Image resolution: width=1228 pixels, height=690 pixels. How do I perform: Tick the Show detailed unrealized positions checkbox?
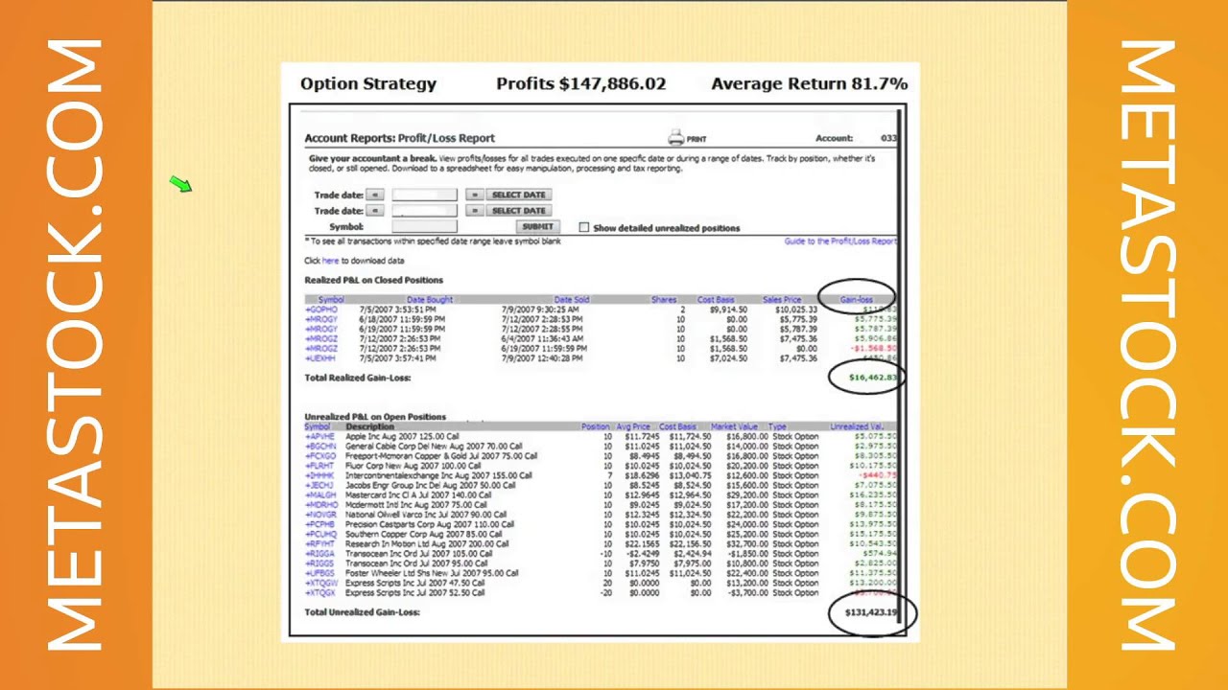584,227
